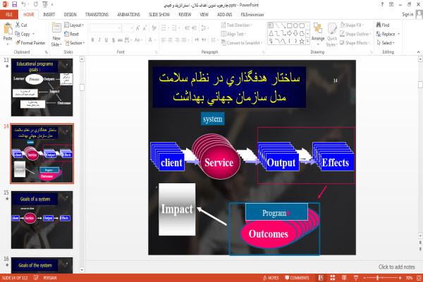This screenshot has height=282, width=423.
Task: Cut the selection with the scissors icon
Action: 21,25
